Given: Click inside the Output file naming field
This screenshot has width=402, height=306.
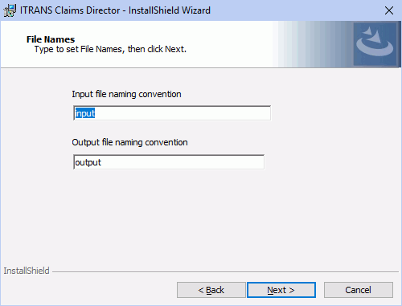Looking at the screenshot, I should (x=169, y=162).
